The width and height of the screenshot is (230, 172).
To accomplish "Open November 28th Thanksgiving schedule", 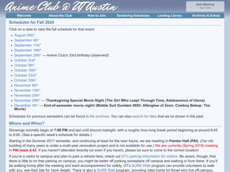I will tap(27, 100).
